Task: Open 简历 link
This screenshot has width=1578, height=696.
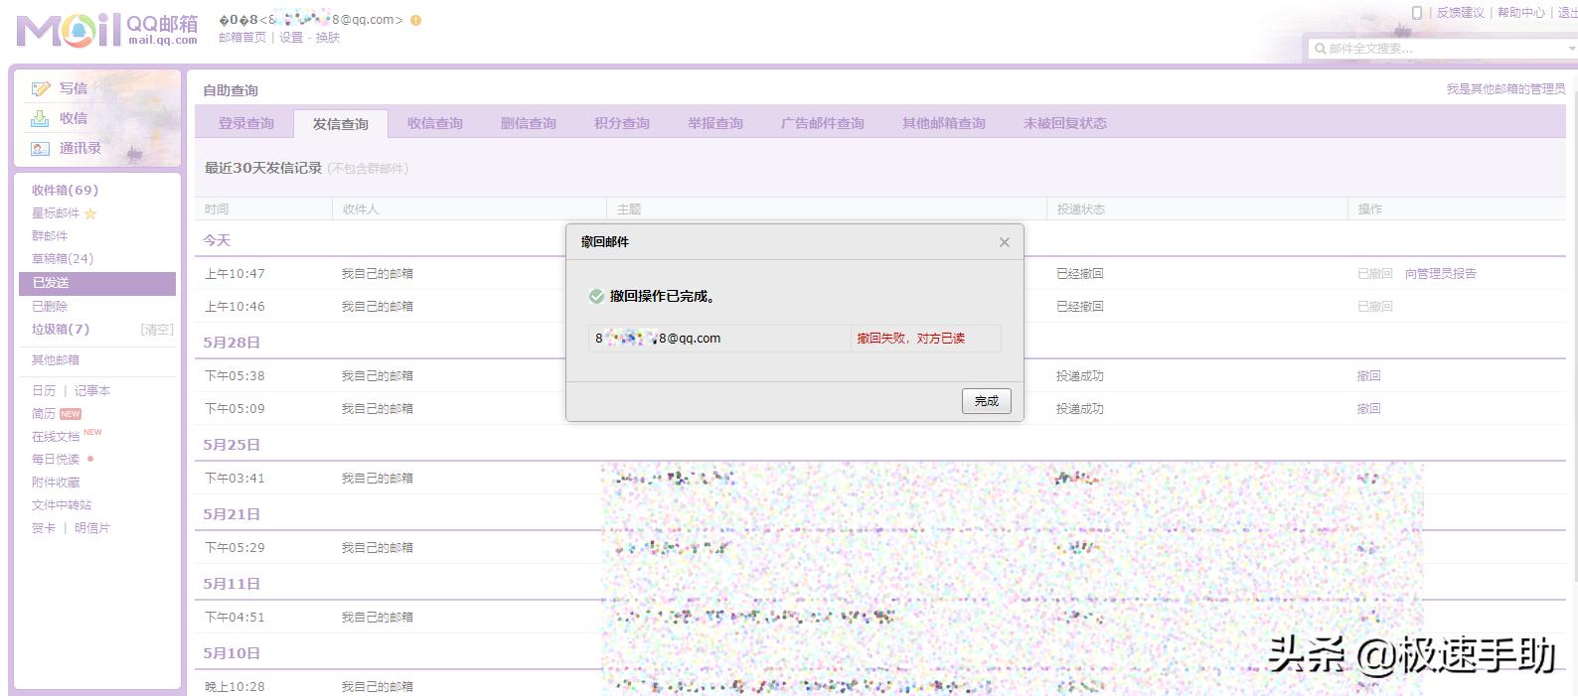Action: [44, 414]
